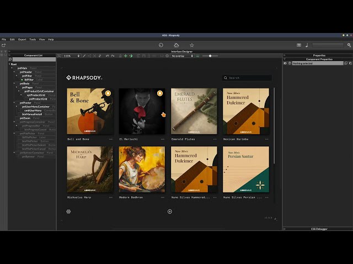Click the green move cross icon

pyautogui.click(x=126, y=56)
